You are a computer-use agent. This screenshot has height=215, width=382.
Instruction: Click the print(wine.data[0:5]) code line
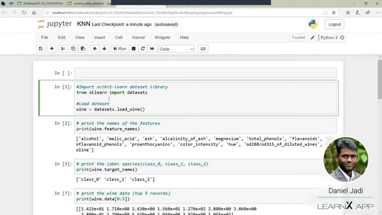[x=103, y=199]
